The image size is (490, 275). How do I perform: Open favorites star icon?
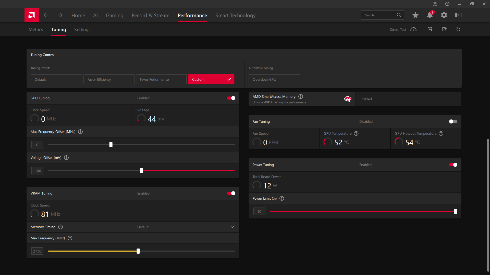[x=415, y=15]
